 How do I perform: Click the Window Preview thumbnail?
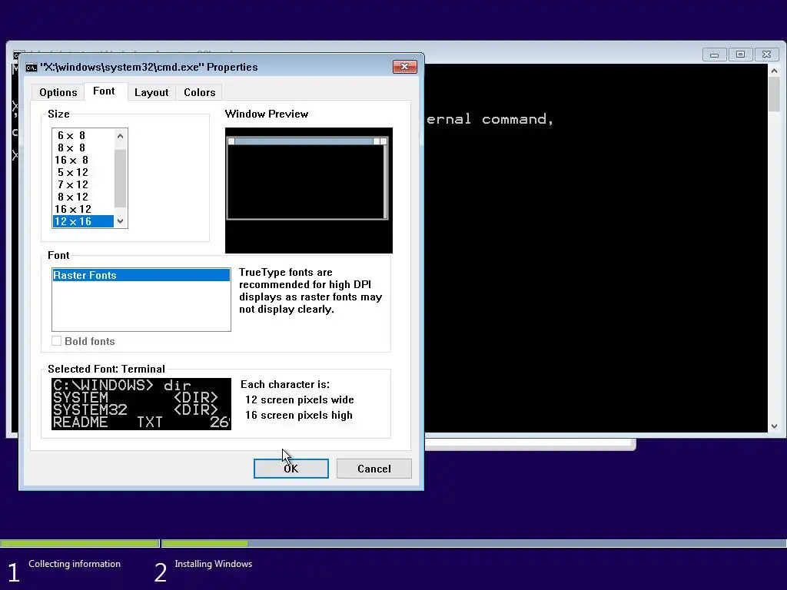pos(309,191)
